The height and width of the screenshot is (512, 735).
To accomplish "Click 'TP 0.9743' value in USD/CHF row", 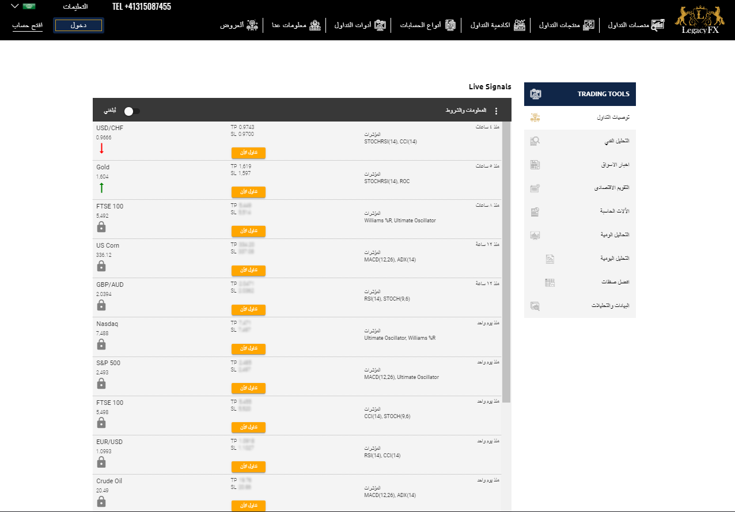I will [x=242, y=127].
